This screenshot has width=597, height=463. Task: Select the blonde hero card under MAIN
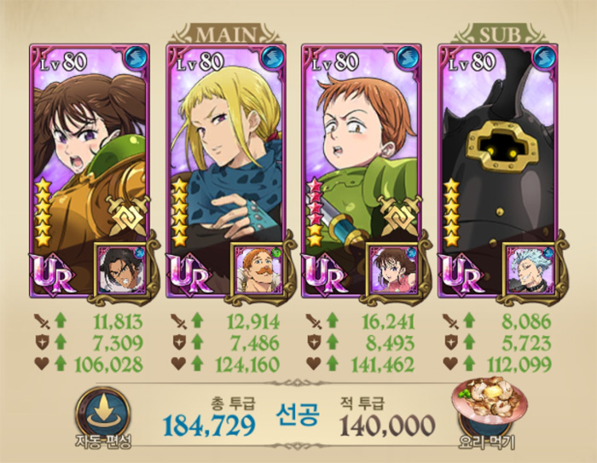[x=226, y=171]
